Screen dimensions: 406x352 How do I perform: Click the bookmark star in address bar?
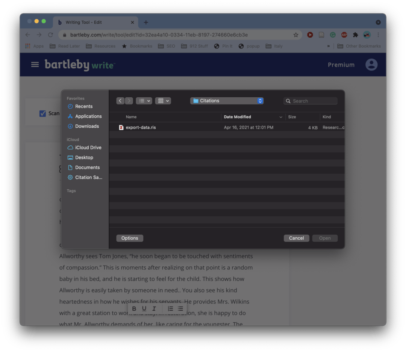point(296,35)
